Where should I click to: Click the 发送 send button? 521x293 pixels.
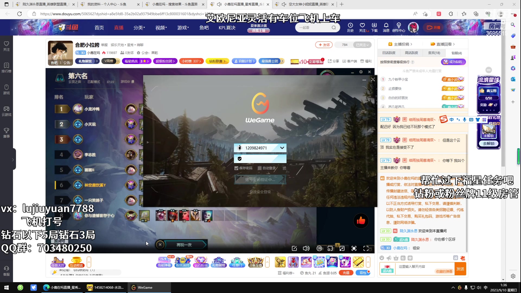click(460, 269)
